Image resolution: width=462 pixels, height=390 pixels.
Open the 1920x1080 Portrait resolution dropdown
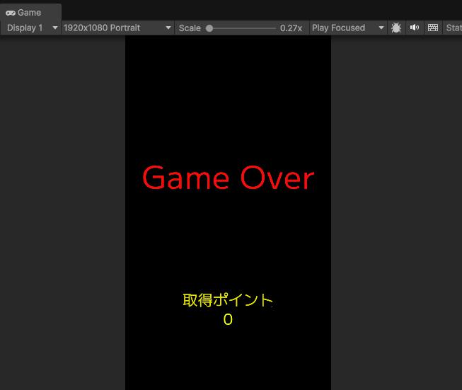coord(117,28)
